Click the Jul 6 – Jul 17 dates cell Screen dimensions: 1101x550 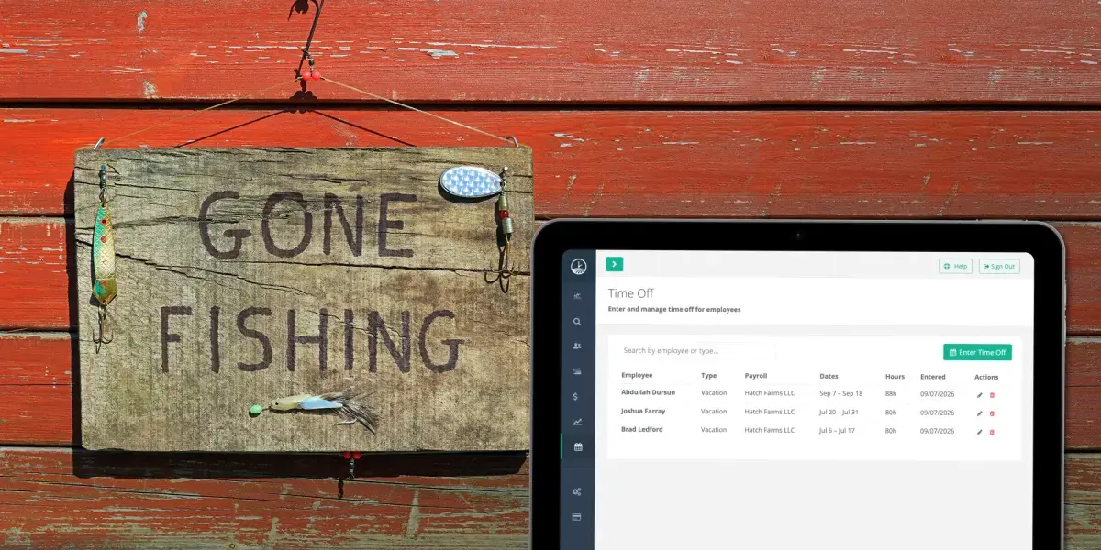[837, 430]
